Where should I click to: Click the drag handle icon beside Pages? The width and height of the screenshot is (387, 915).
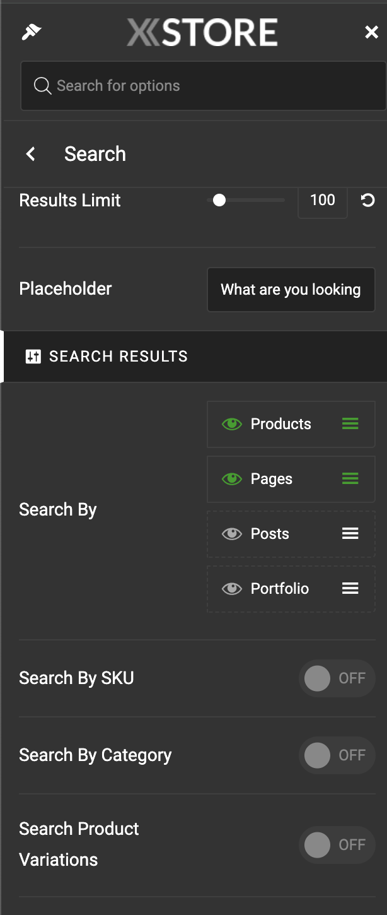pyautogui.click(x=350, y=479)
